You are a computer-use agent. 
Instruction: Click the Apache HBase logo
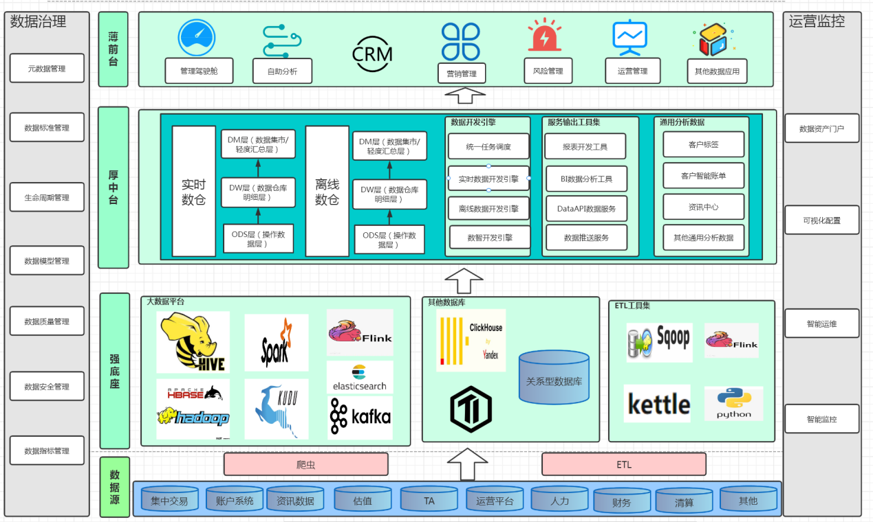[x=195, y=393]
